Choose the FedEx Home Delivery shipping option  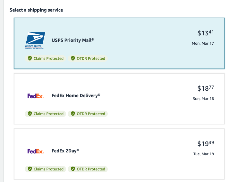119,99
